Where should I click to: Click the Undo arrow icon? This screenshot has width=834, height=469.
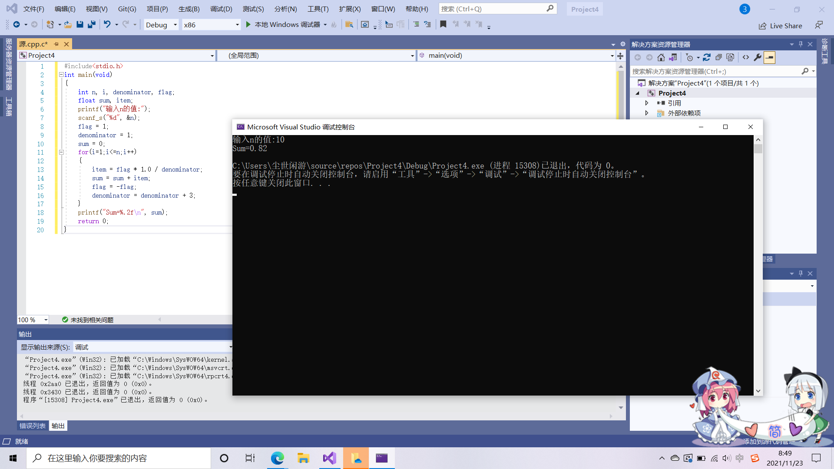[107, 25]
